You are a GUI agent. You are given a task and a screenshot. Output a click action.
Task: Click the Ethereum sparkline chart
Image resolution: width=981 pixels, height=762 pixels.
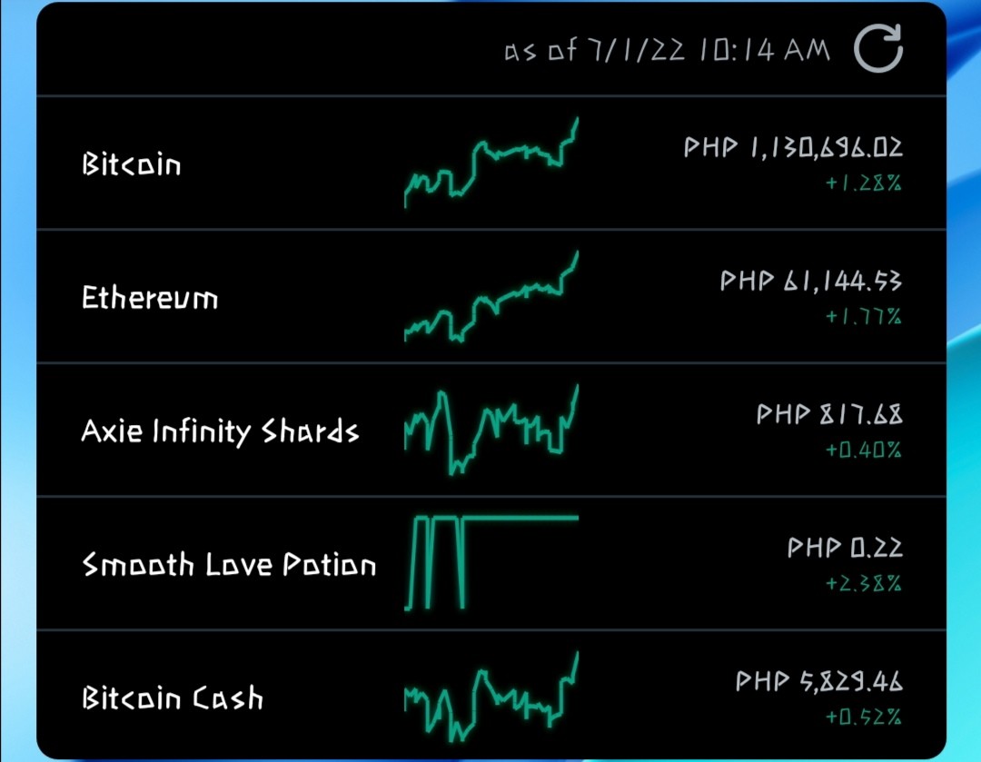point(491,297)
